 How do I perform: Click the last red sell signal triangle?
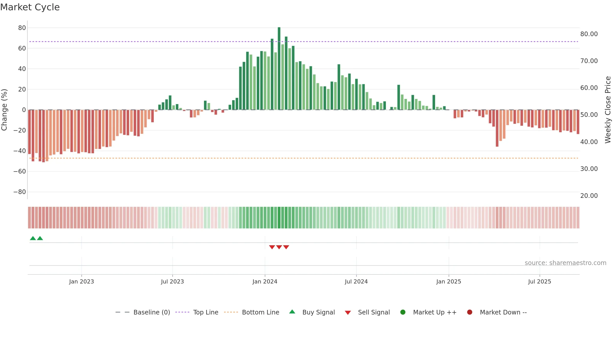[x=286, y=247]
